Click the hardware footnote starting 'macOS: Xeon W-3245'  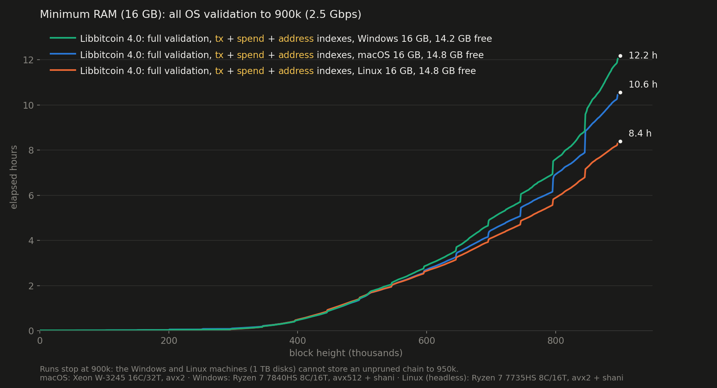coord(331,378)
